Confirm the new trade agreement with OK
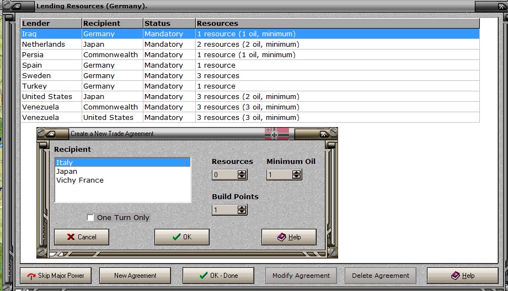The image size is (508, 291). click(x=182, y=237)
